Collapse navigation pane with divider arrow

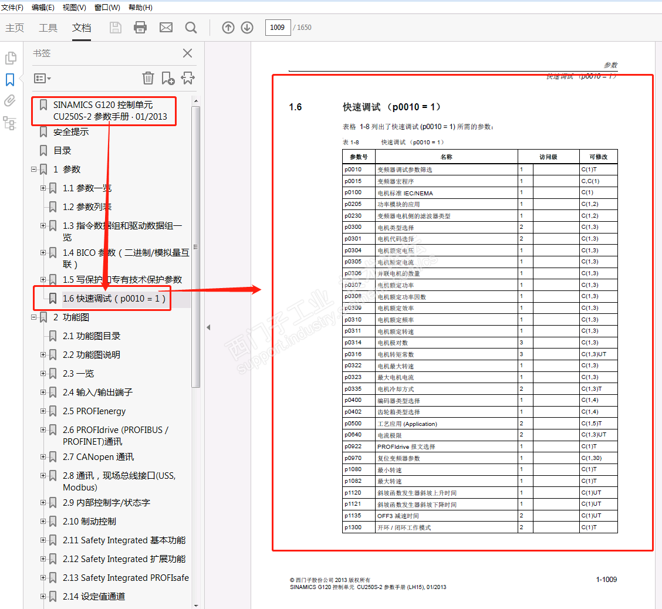click(x=208, y=327)
